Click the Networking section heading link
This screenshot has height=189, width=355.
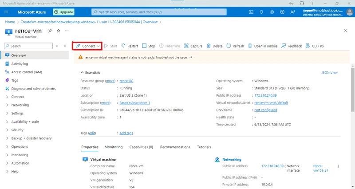(x=232, y=159)
